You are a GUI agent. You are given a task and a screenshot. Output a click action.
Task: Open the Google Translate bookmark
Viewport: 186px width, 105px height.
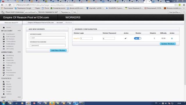pyautogui.click(x=23, y=8)
